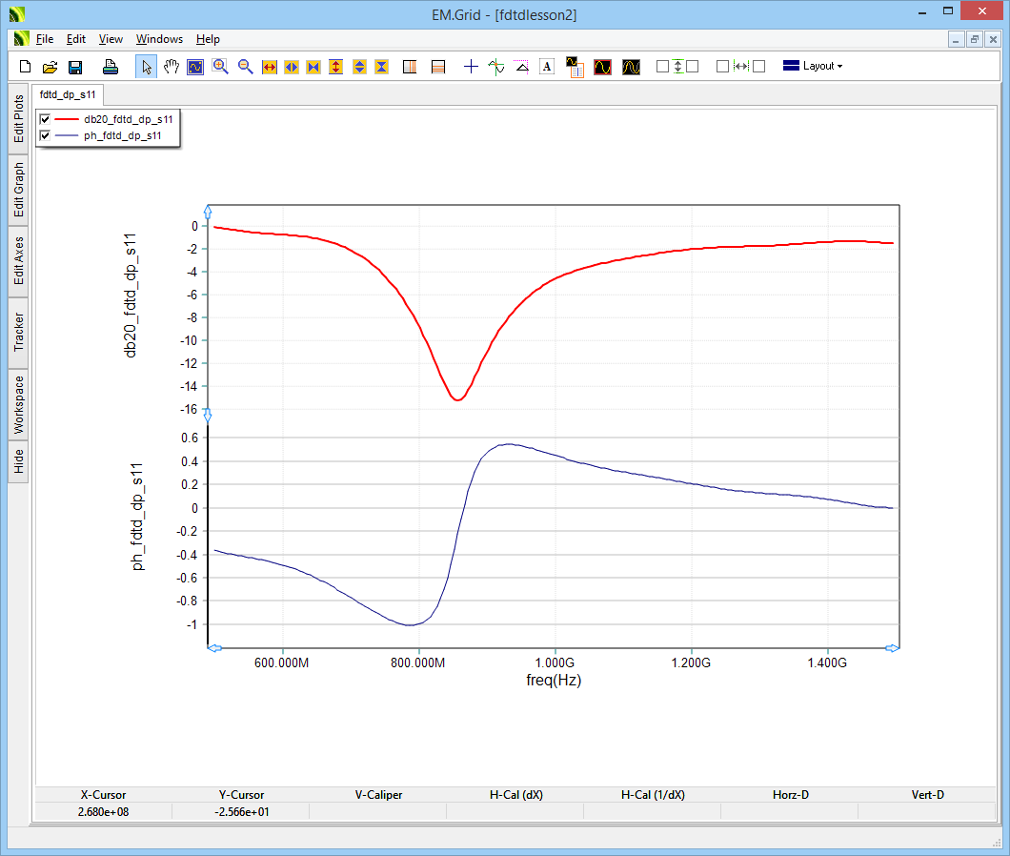Open the Tracker side panel
The width and height of the screenshot is (1010, 856).
(x=18, y=332)
